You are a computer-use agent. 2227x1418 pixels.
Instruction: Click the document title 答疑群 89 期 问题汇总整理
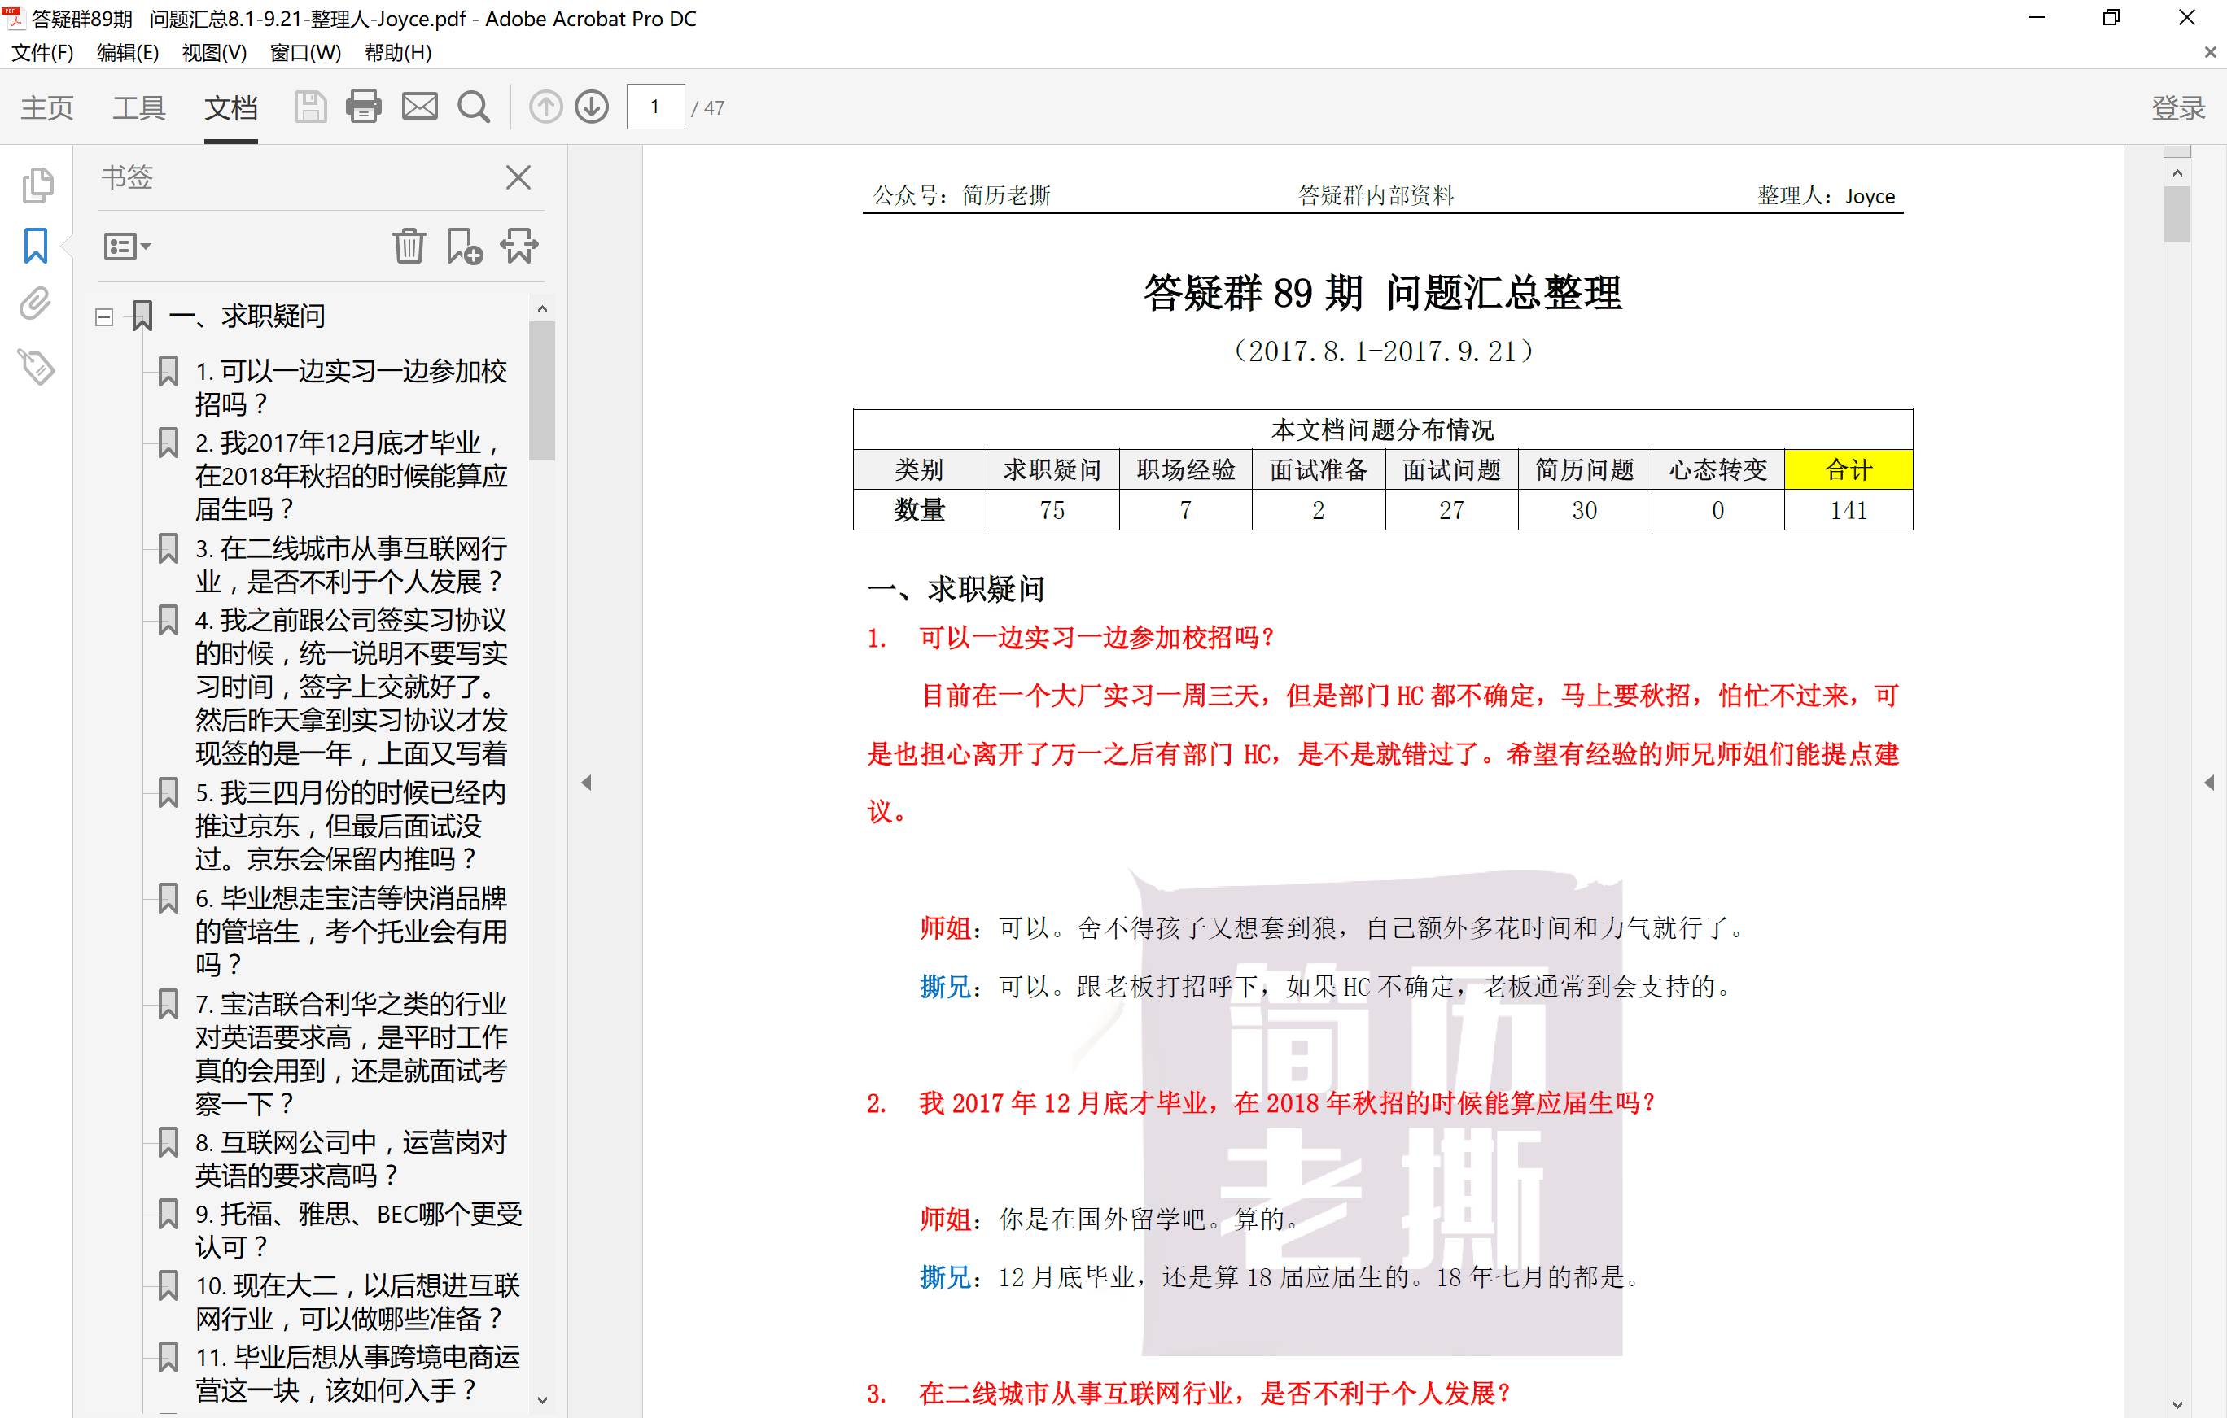[1383, 292]
